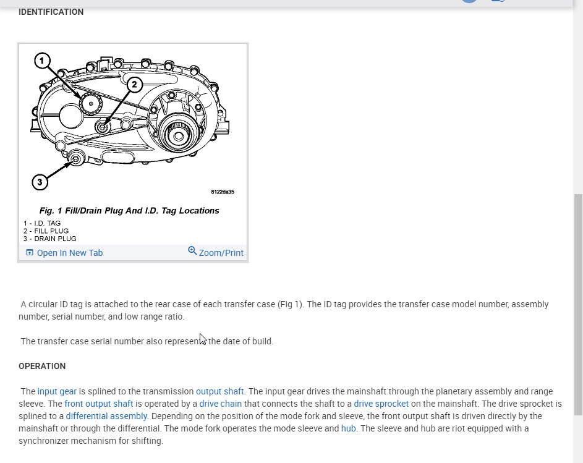Click the magnifier icon beside Zoom/Print
The image size is (583, 463).
(x=192, y=250)
